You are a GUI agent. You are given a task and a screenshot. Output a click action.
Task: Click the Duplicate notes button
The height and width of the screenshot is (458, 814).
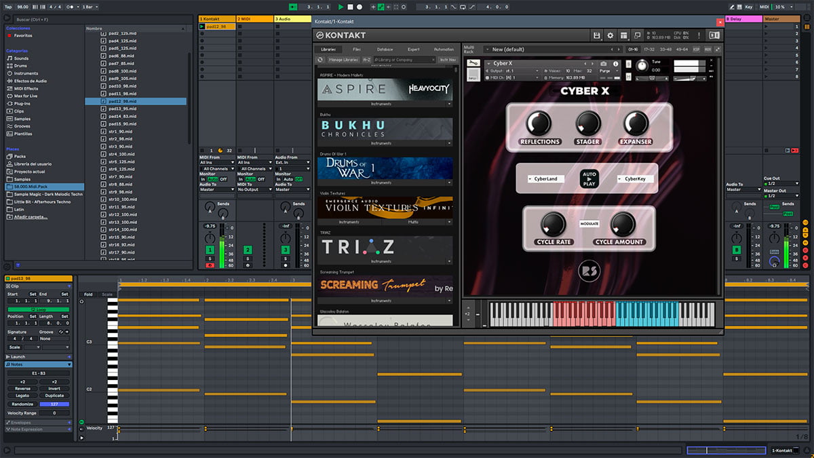pyautogui.click(x=54, y=396)
